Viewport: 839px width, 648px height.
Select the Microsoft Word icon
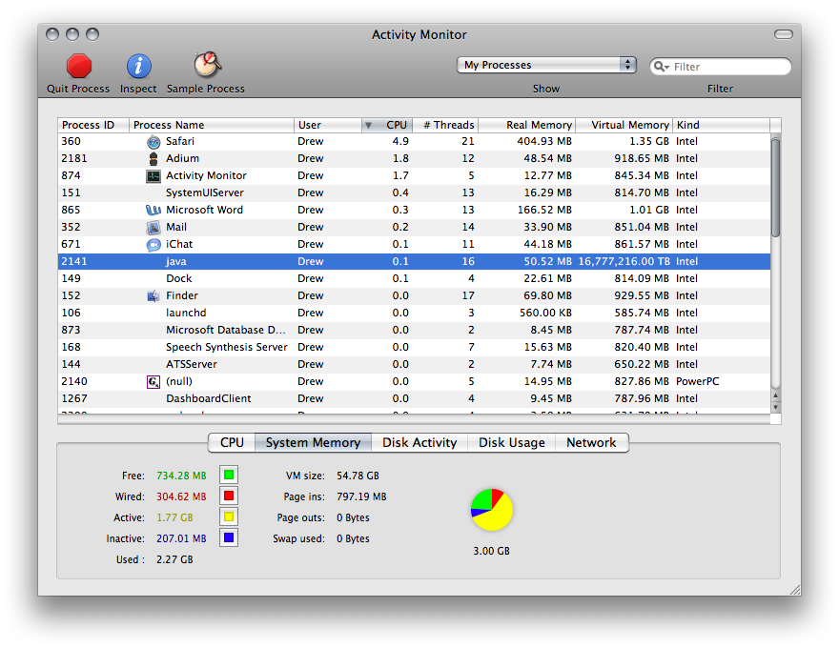click(x=153, y=210)
